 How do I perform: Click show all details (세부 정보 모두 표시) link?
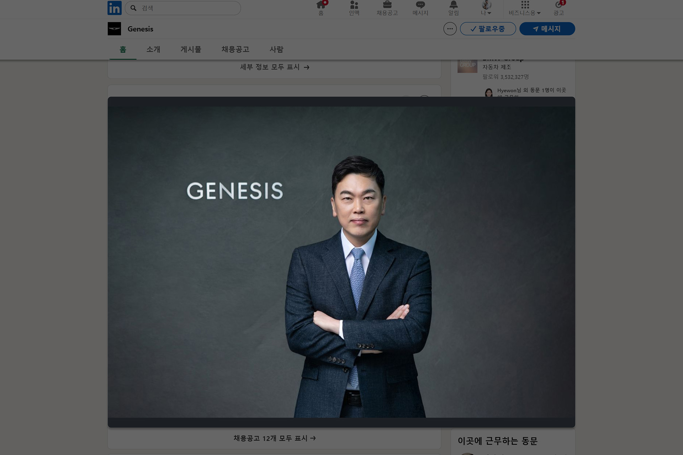coord(274,67)
